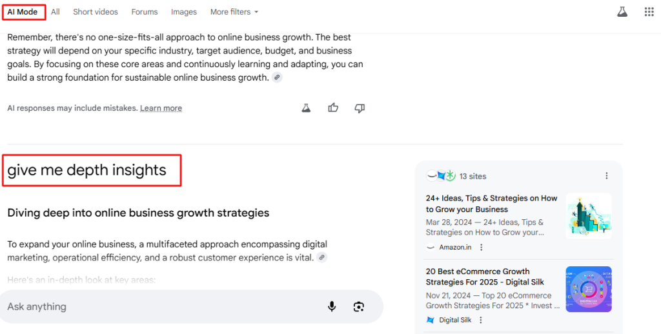Click the thumbs up feedback icon
The height and width of the screenshot is (334, 661).
[x=333, y=108]
